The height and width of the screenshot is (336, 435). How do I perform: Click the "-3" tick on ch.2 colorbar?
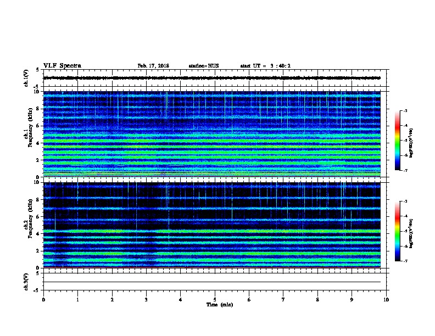pos(405,201)
